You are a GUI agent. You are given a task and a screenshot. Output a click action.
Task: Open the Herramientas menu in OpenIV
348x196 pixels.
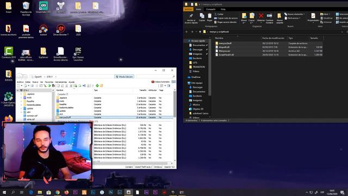(61, 82)
